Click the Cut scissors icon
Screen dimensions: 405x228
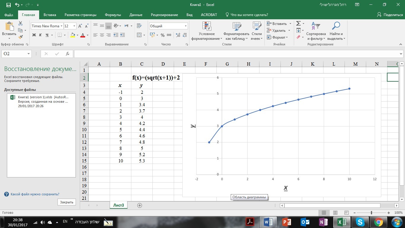(20, 23)
